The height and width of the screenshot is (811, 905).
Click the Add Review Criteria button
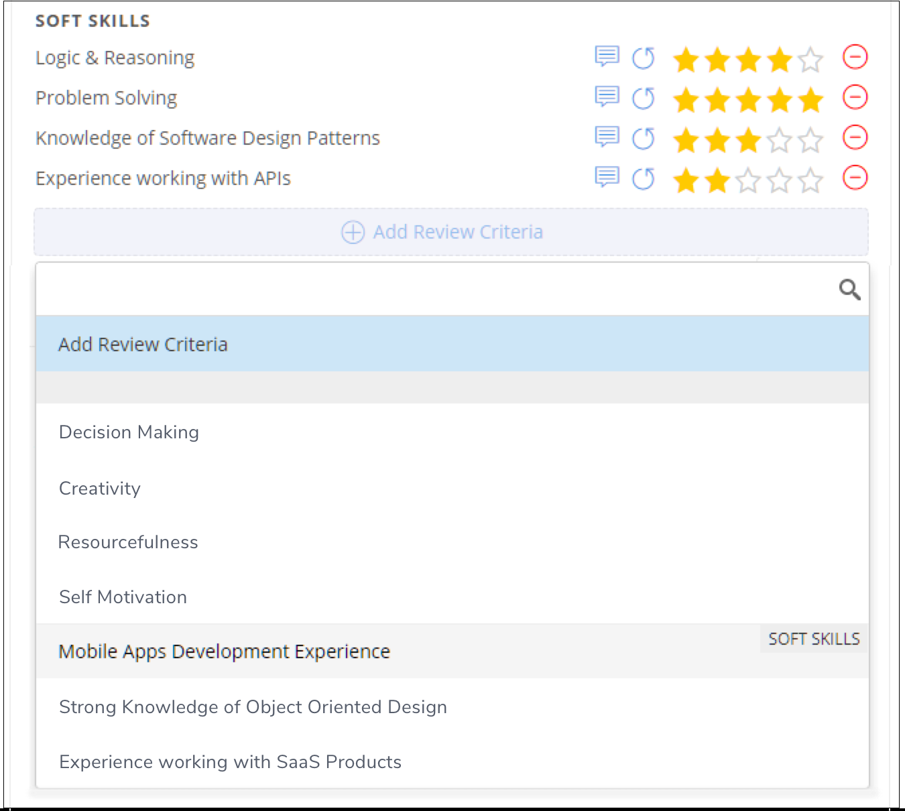tap(451, 232)
